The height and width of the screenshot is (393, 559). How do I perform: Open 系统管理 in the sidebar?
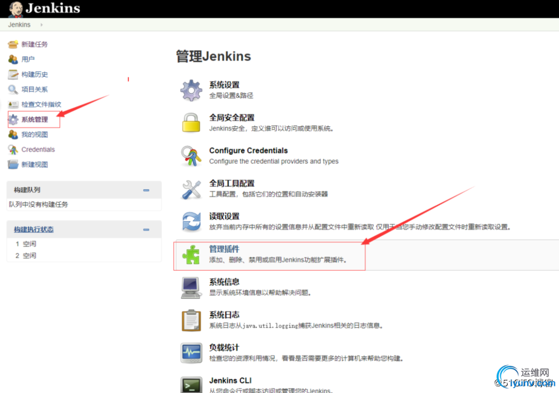[x=35, y=120]
